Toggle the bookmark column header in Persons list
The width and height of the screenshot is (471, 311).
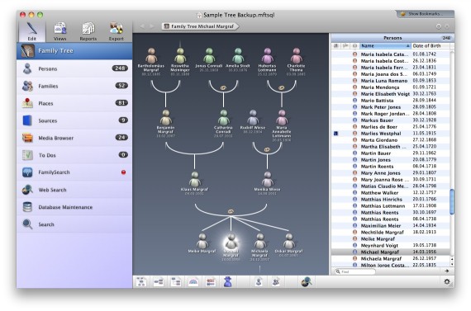tap(336, 46)
